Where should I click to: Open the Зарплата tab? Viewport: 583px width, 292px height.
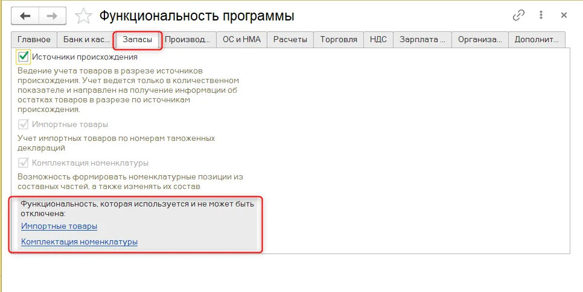click(x=422, y=40)
